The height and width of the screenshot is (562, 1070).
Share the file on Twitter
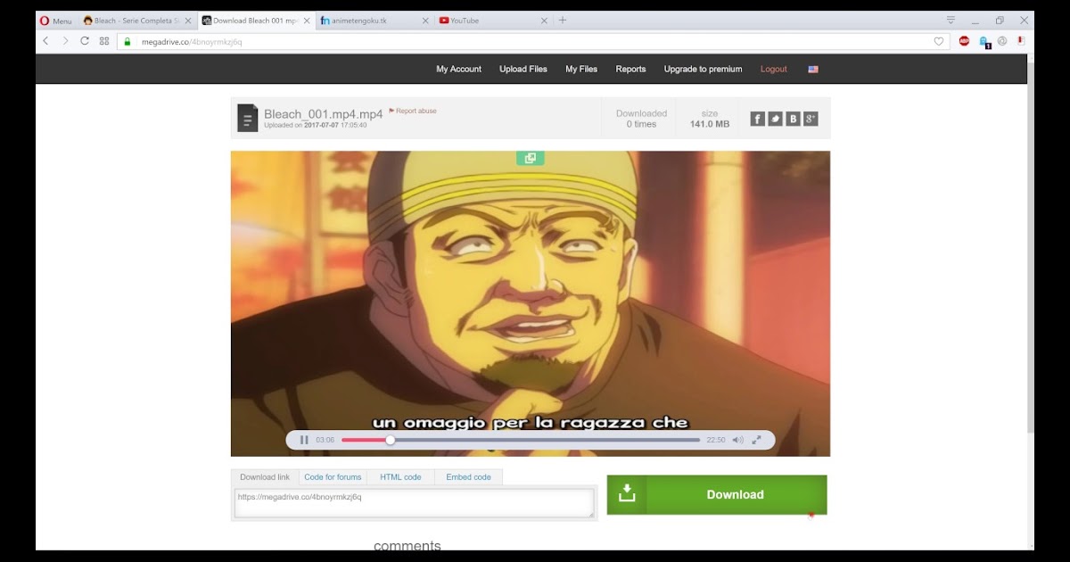click(775, 119)
